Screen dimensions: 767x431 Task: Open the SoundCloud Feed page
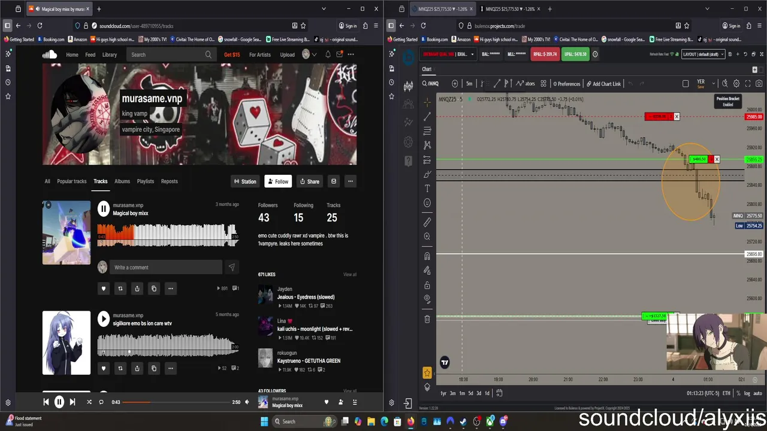[90, 54]
